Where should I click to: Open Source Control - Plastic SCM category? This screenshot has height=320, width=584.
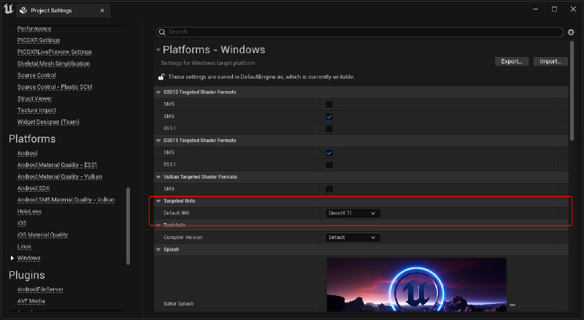[x=55, y=87]
